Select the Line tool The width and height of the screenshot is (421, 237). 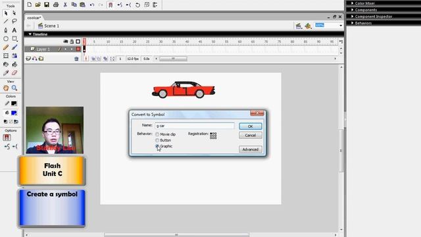pyautogui.click(x=6, y=21)
